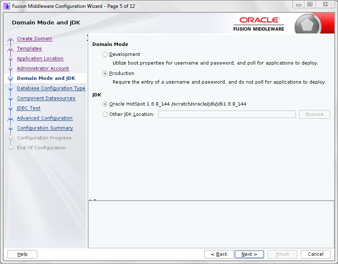Open the Create Domain step link
338x264 pixels.
tap(34, 38)
